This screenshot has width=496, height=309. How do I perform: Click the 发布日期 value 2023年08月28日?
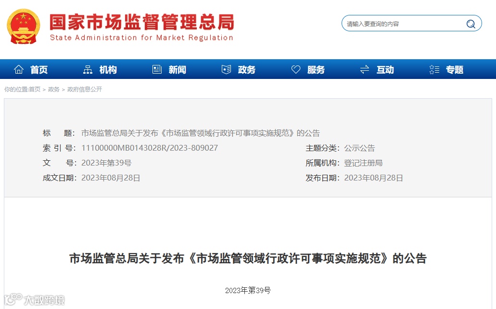pyautogui.click(x=374, y=178)
